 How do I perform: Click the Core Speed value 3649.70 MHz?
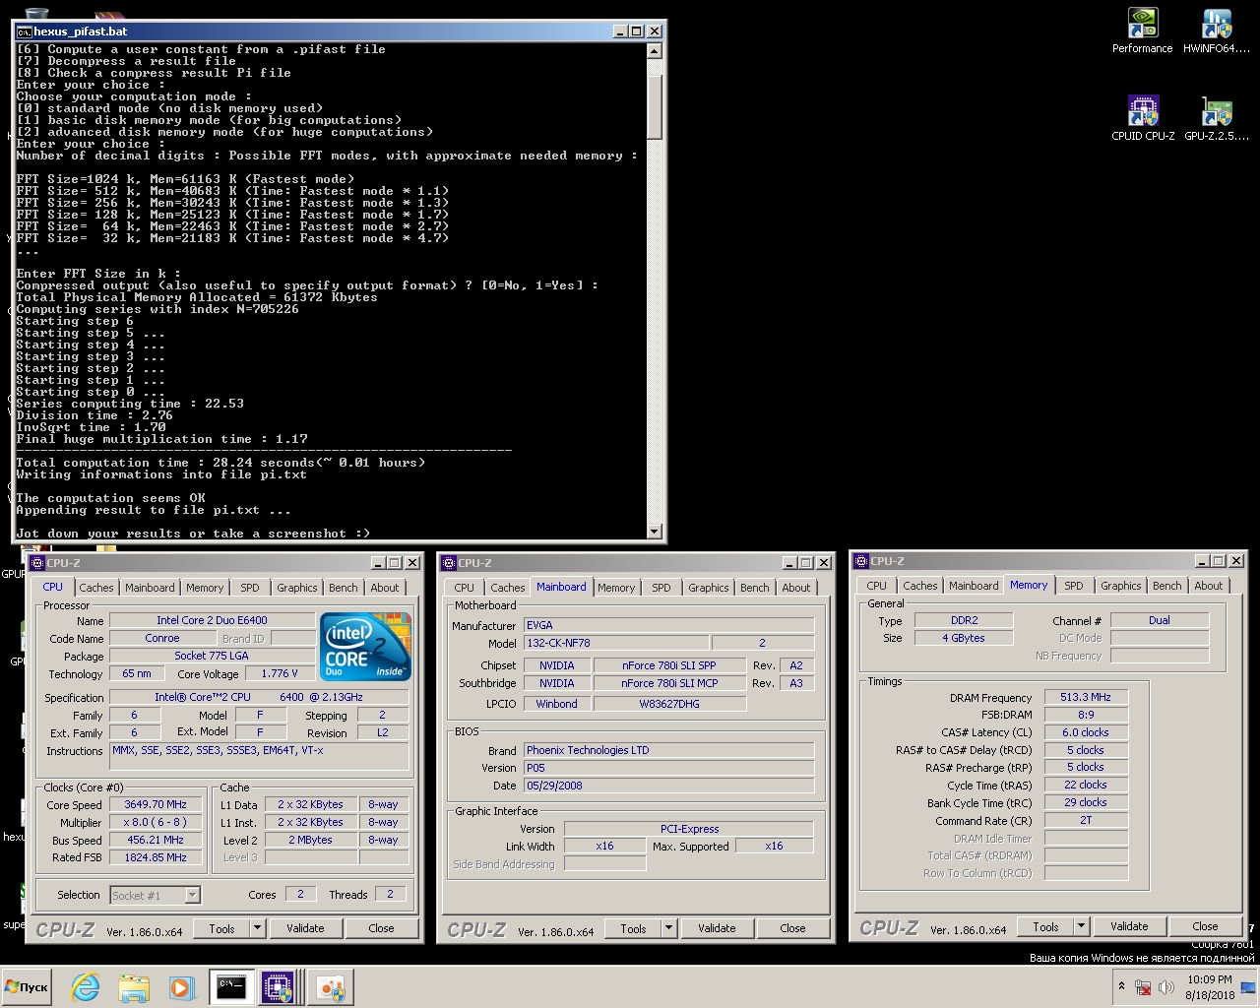coord(156,804)
